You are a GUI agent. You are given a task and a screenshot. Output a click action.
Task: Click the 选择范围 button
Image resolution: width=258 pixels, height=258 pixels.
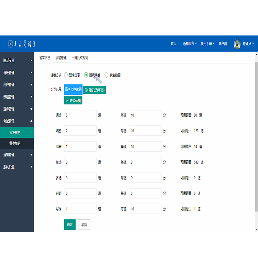(x=73, y=100)
